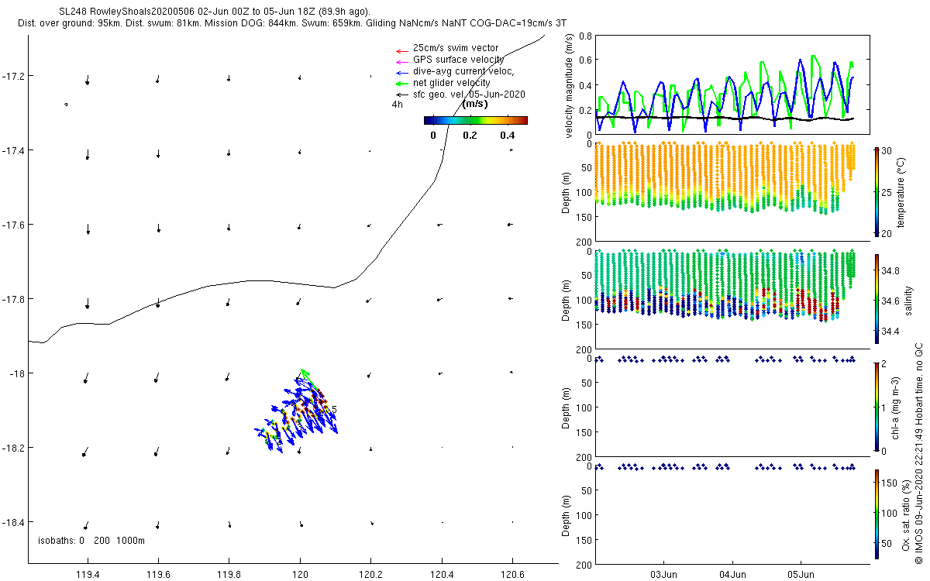Click the '03Jun' date tick label

(x=664, y=574)
